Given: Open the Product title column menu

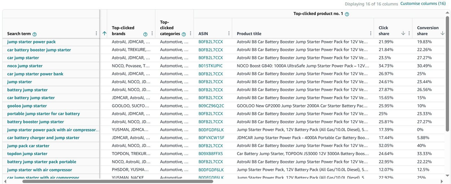Looking at the screenshot, I should [371, 33].
